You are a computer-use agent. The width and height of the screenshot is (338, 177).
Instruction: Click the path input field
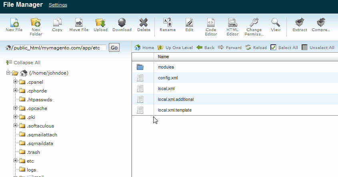tap(60, 48)
